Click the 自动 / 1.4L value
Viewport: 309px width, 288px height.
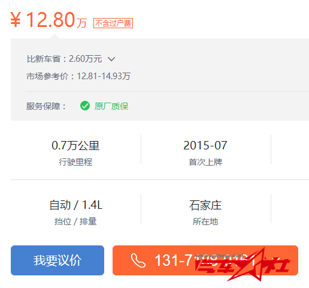click(76, 205)
